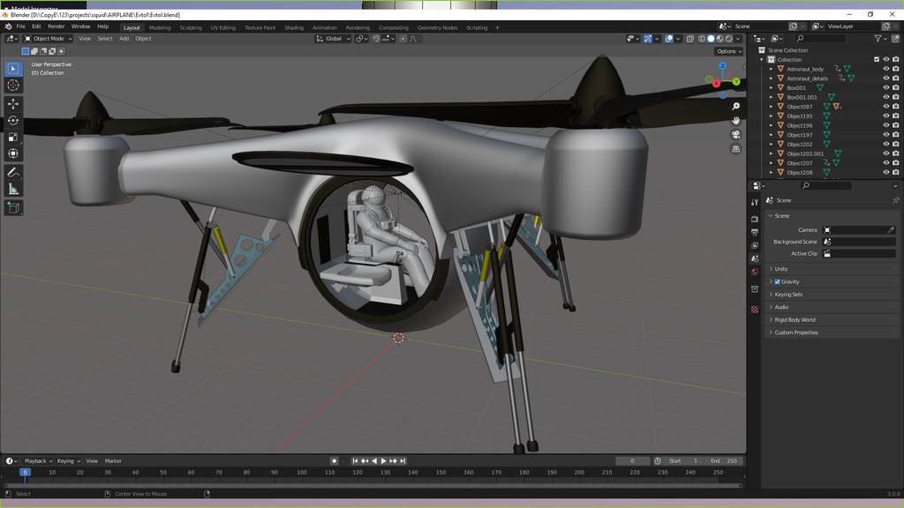Viewport: 904px width, 508px height.
Task: Select the 3D Cursor tool
Action: (13, 86)
